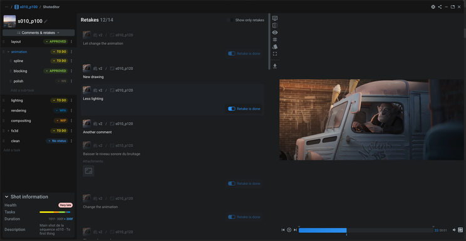466x241 pixels.
Task: Play the shot video
Action: coord(289,230)
